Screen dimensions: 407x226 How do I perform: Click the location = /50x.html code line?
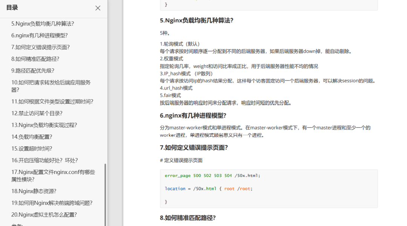click(208, 189)
